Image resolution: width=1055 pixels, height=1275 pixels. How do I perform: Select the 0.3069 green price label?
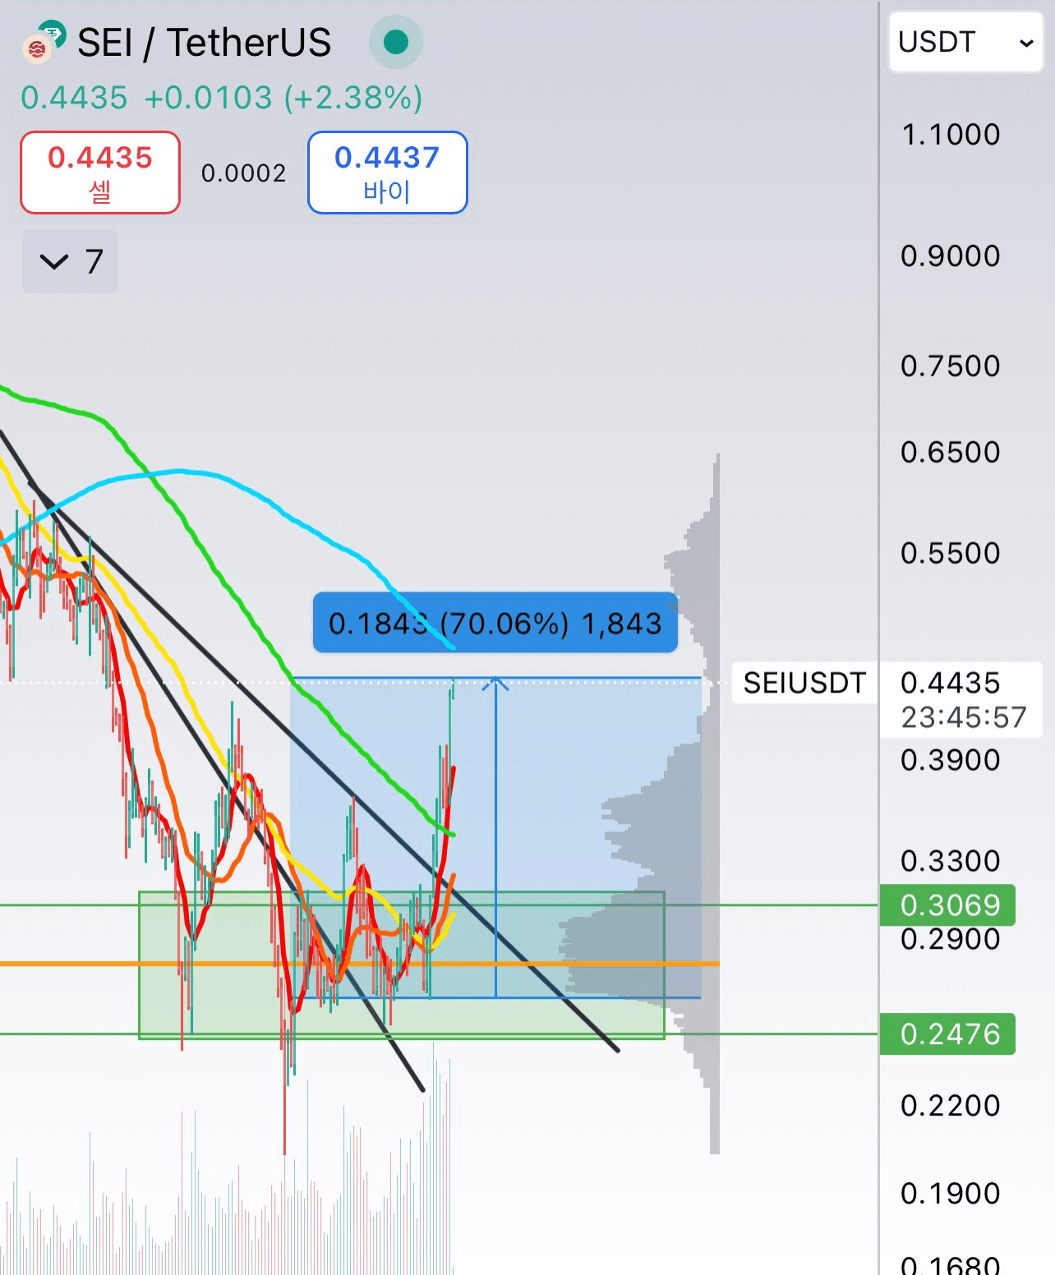tap(947, 905)
